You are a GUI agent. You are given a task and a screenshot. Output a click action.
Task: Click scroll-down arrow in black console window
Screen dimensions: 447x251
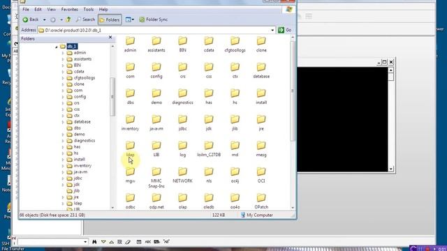tap(391, 169)
